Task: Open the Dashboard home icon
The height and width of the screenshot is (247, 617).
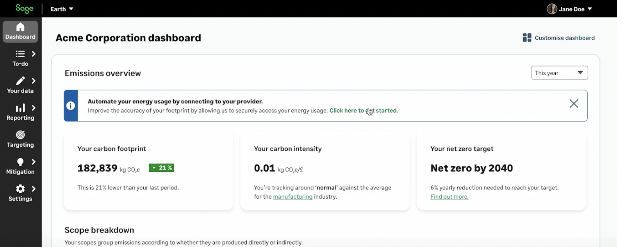Action: pos(20,27)
